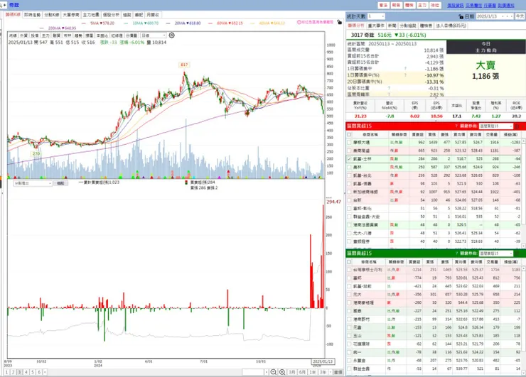
Task: Tick the checkbox for 美商高盛 row
Action: pos(349,151)
